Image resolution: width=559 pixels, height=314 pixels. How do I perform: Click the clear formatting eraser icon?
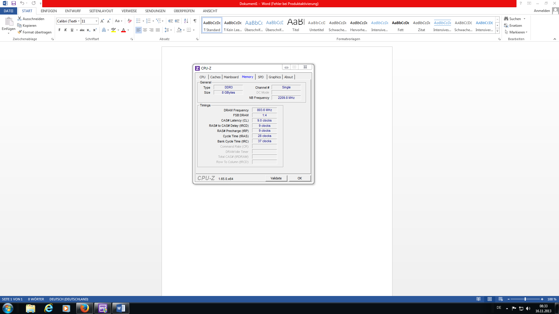click(x=130, y=21)
